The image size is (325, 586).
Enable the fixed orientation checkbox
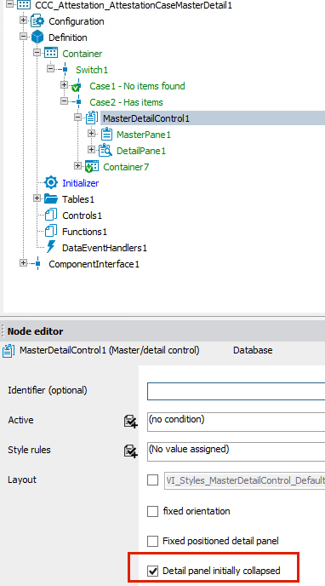152,511
